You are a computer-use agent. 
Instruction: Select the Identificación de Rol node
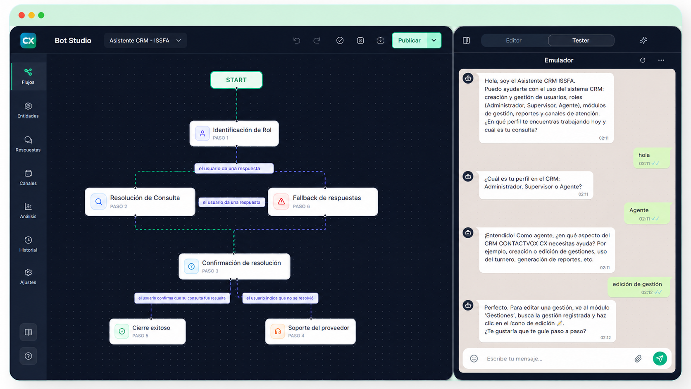(x=234, y=134)
